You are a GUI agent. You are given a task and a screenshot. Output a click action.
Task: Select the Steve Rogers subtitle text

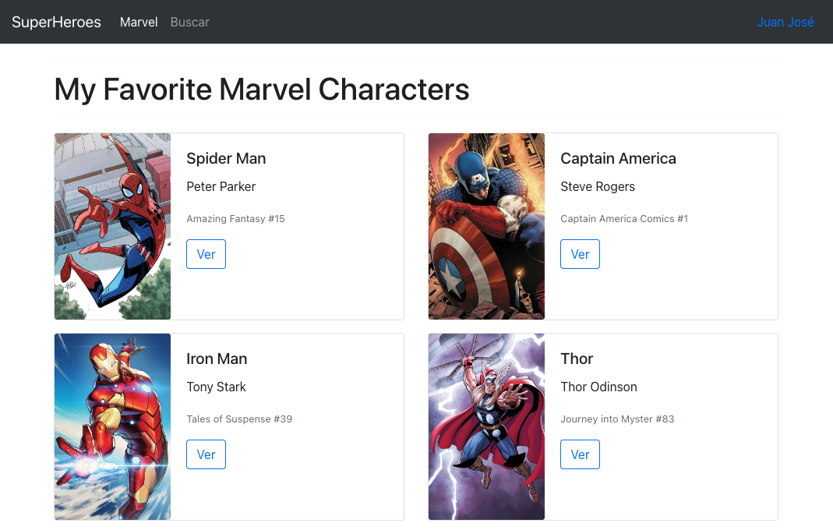[x=598, y=186]
